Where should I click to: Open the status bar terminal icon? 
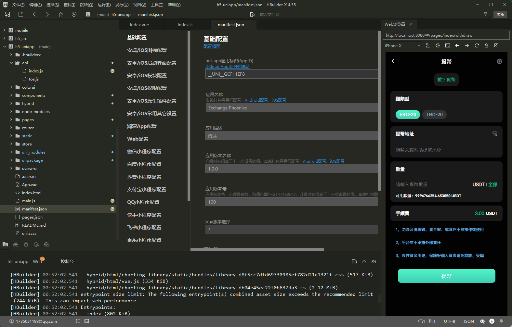87,321
